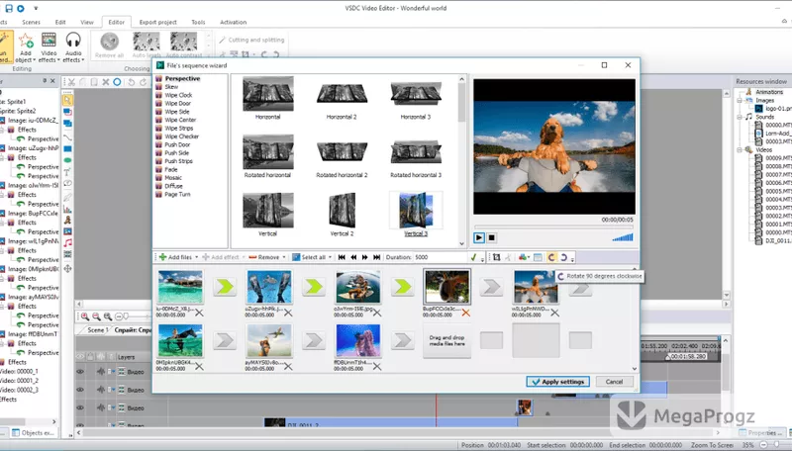Collapse the Sounds node in Resources window
Screen dimensions: 792x451
tap(740, 117)
